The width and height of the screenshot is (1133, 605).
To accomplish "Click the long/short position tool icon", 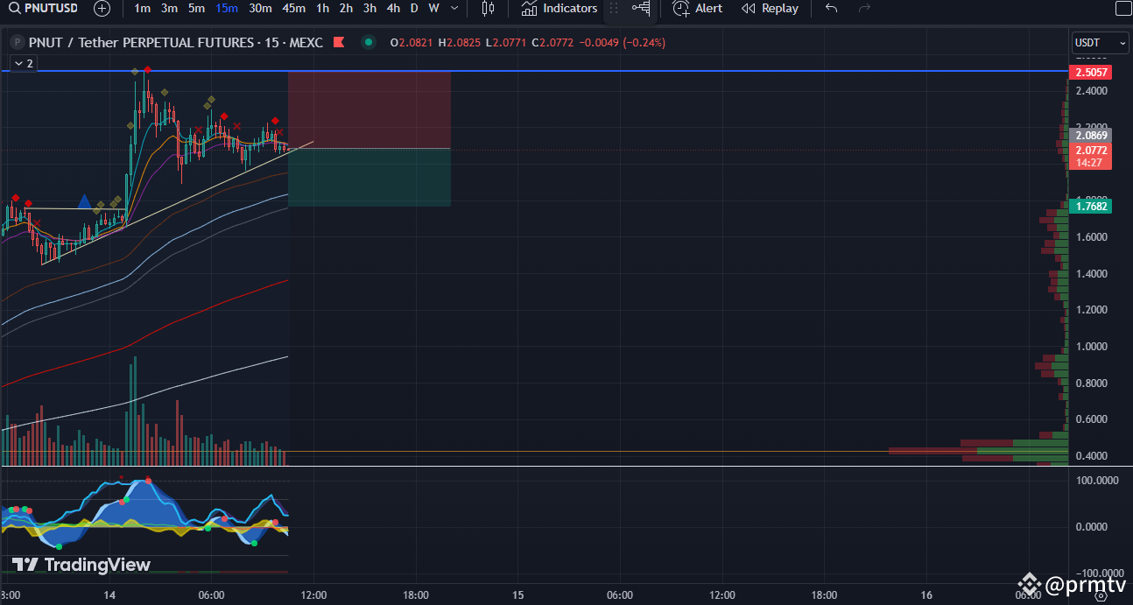I will click(641, 9).
